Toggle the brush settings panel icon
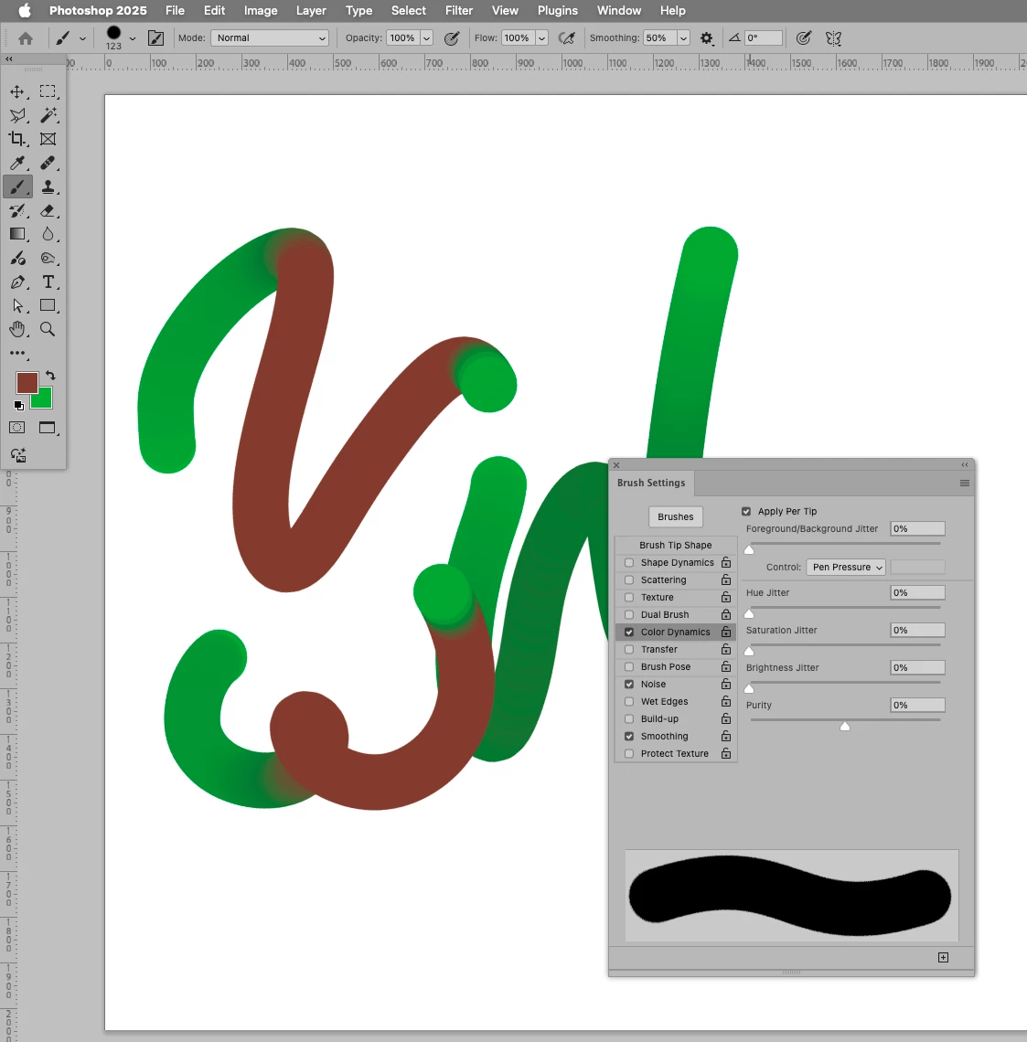Image resolution: width=1027 pixels, height=1042 pixels. pyautogui.click(x=156, y=38)
